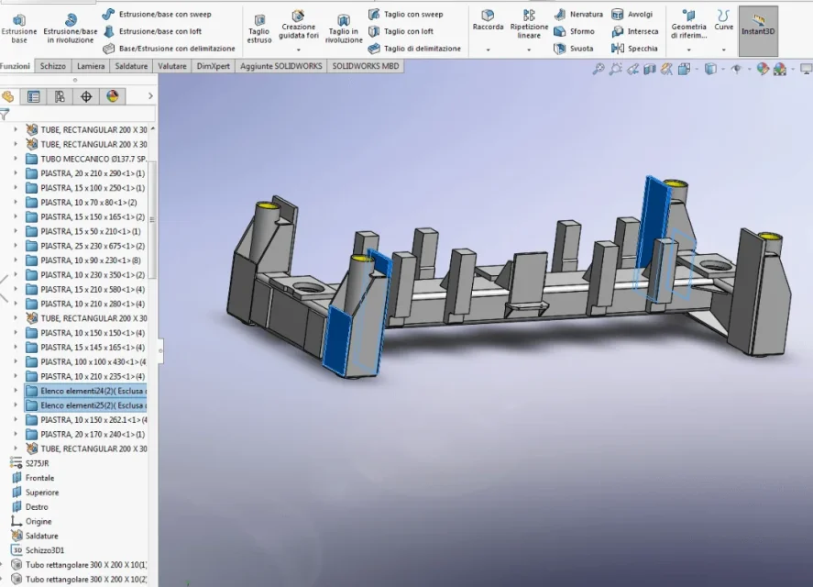Expand TUBO MECCANICO Ø137.7 item
Viewport: 813px width, 587px height.
15,159
